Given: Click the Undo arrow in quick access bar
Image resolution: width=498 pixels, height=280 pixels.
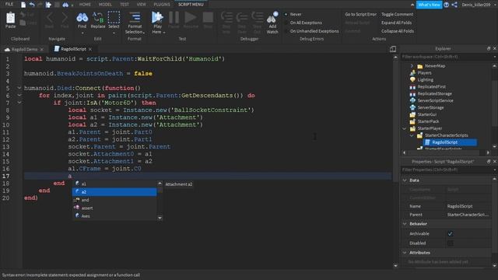Looking at the screenshot, I should (x=32, y=5).
